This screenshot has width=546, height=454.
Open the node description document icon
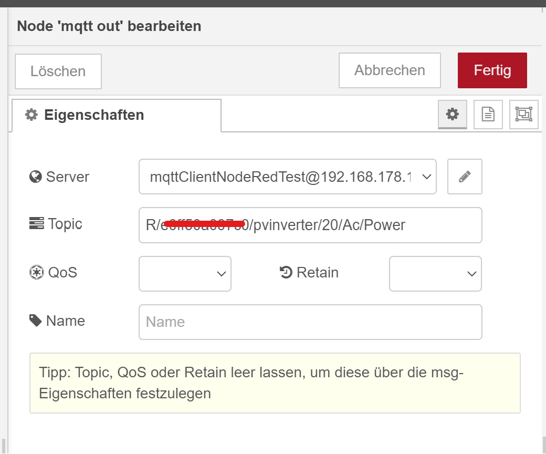488,114
